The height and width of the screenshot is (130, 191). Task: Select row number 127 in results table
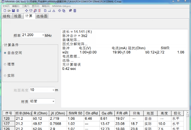point(9,124)
